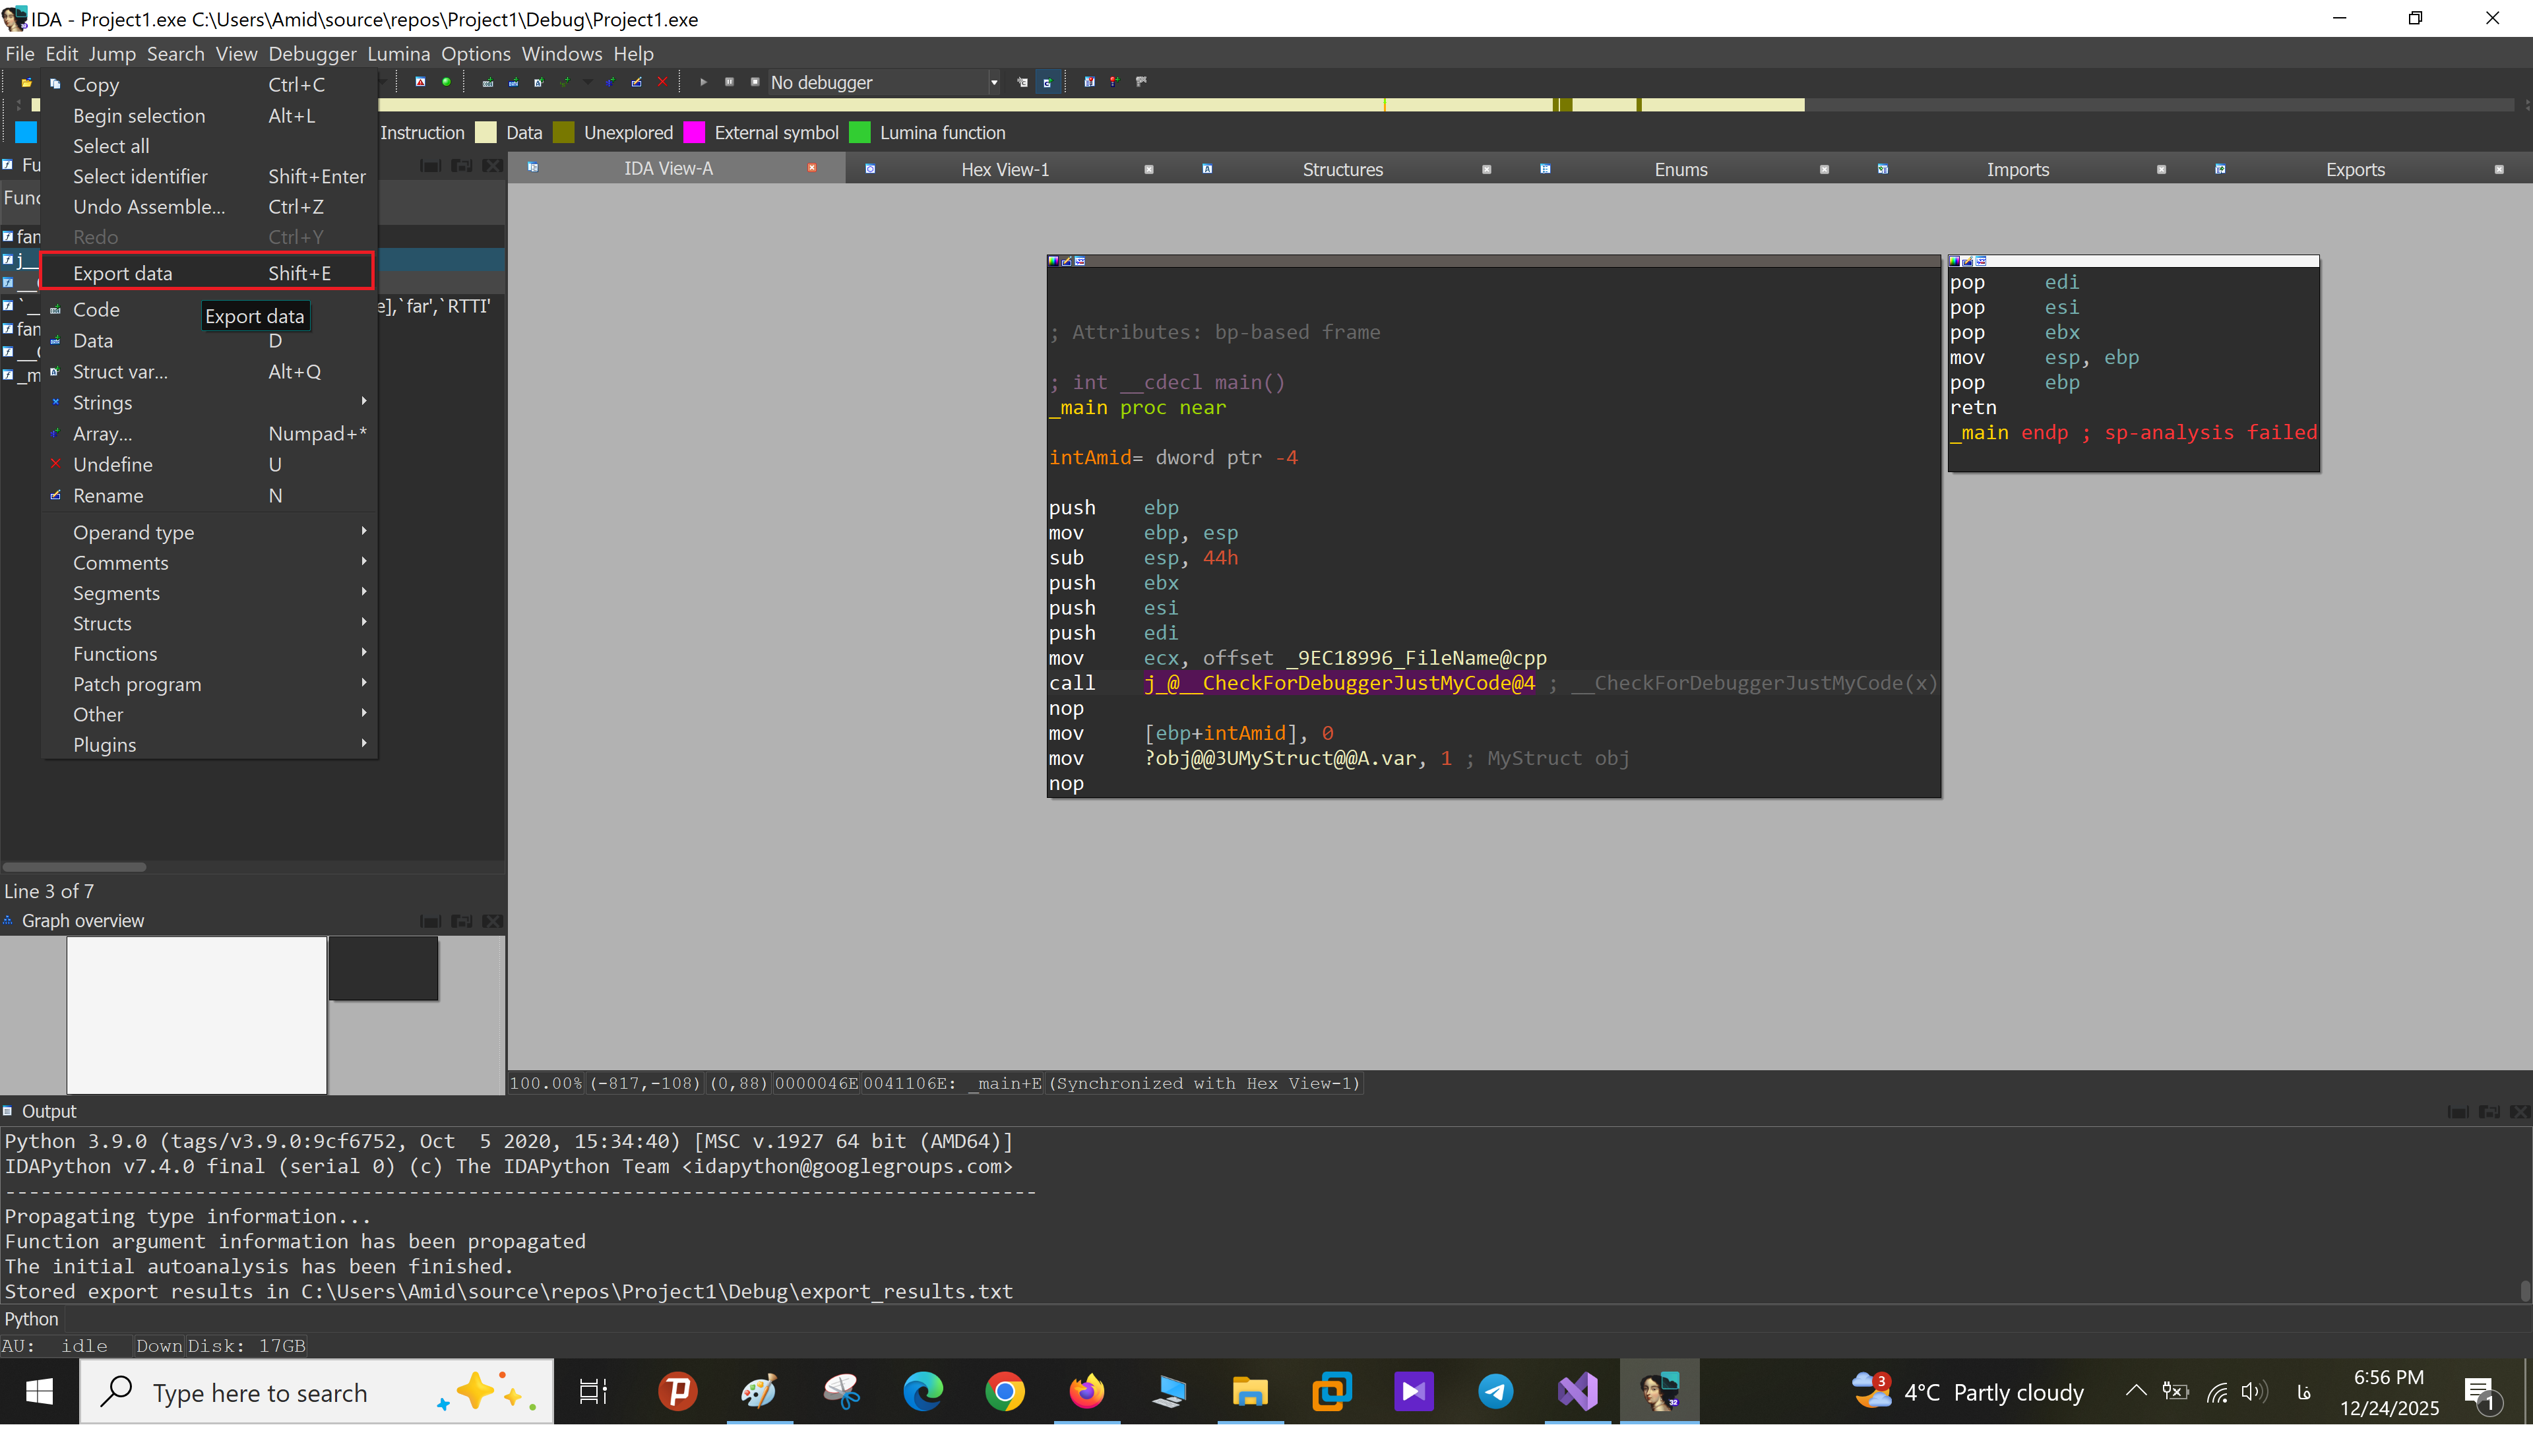Click the red X delete icon in toolbar

(662, 82)
